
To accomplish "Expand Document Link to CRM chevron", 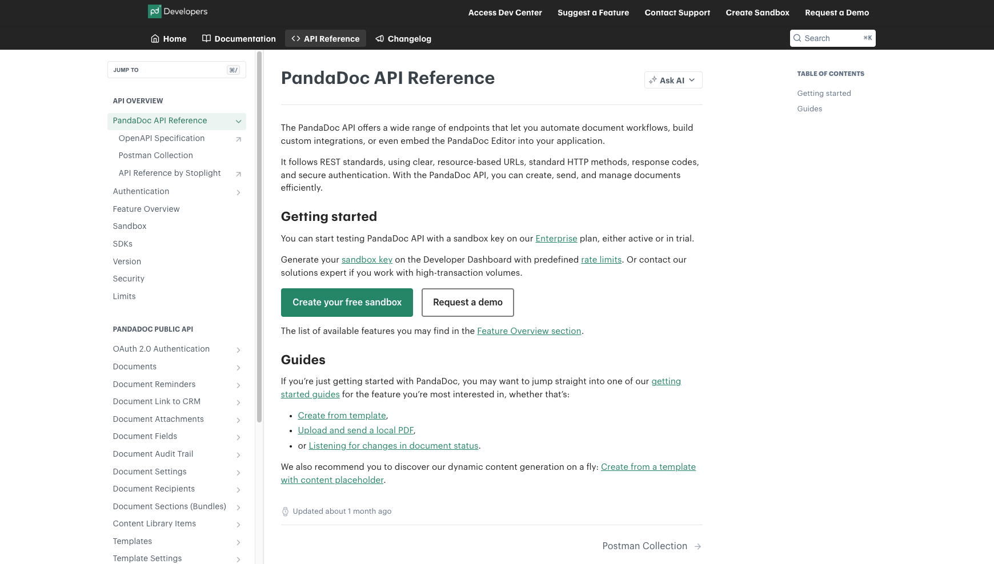I will 239,402.
